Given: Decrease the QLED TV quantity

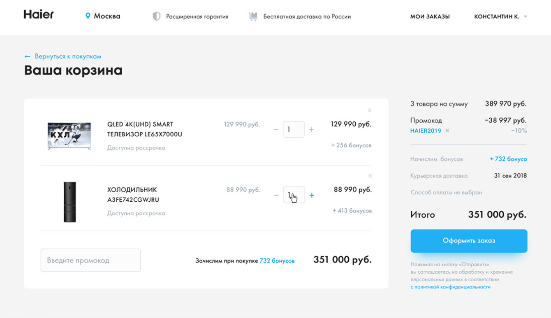Looking at the screenshot, I should coord(276,130).
